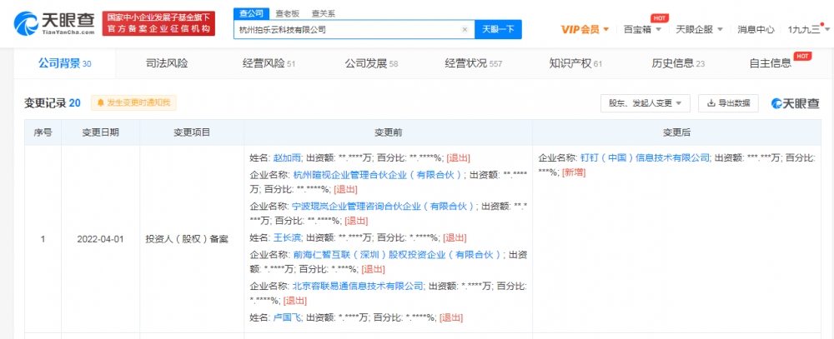The width and height of the screenshot is (834, 339).
Task: Expand the 天眼企服 dropdown
Action: pyautogui.click(x=700, y=29)
